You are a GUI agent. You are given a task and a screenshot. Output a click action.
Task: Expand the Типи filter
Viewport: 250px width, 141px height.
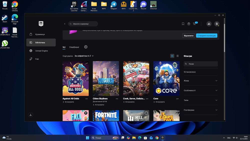pyautogui.click(x=200, y=100)
